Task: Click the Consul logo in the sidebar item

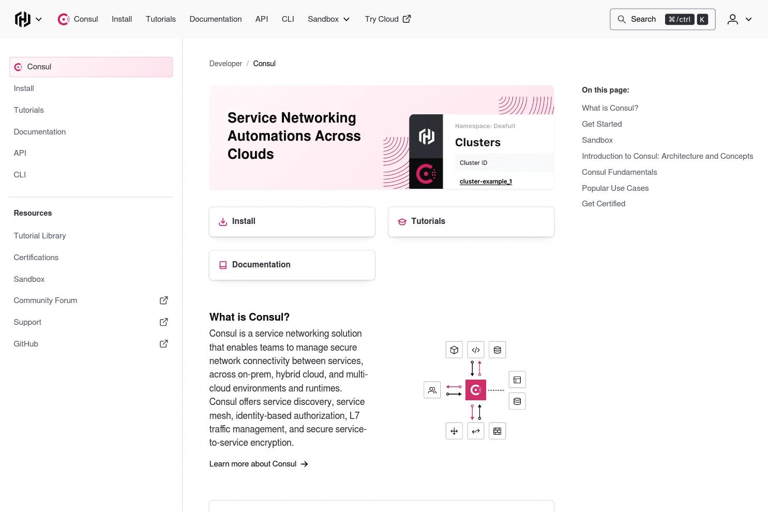Action: (18, 67)
